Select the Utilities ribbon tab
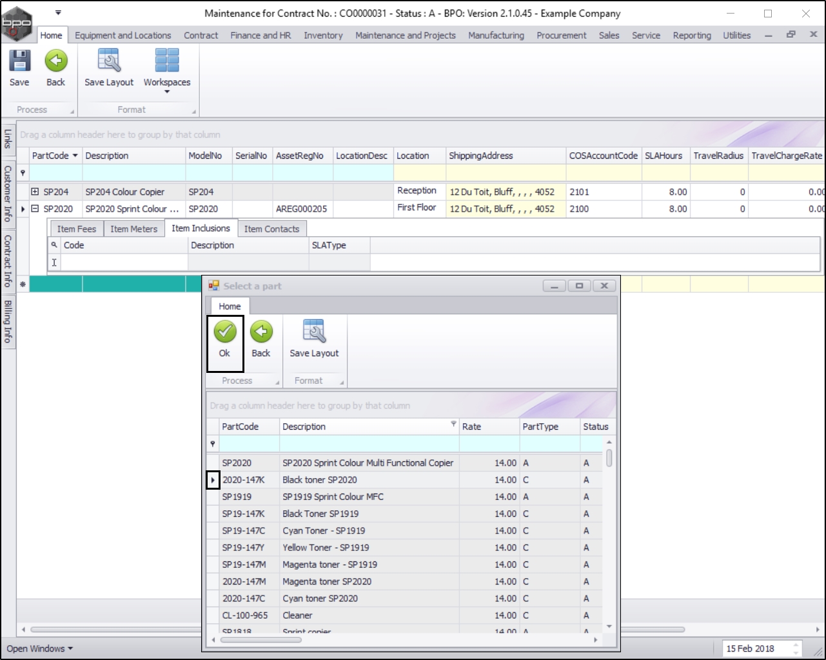 coord(736,35)
